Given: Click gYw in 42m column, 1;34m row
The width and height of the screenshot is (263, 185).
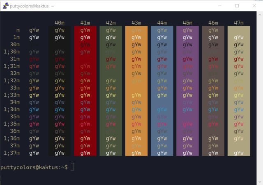Looking at the screenshot, I should coord(111,110).
